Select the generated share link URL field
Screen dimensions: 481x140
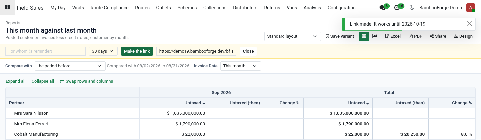[196, 51]
